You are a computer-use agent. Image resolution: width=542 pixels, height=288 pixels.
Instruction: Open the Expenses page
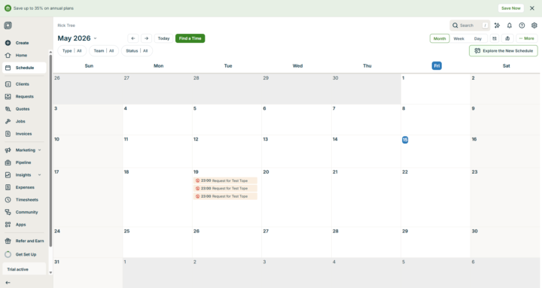24,187
